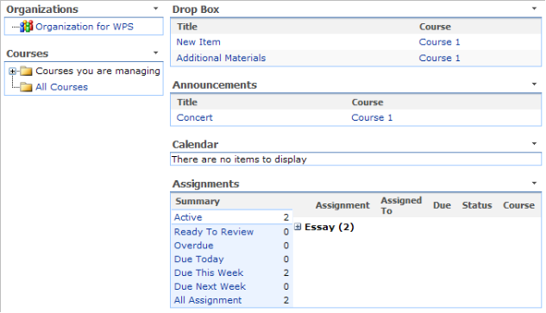Open the Announcements web part dropdown arrow
This screenshot has width=546, height=313.
pyautogui.click(x=534, y=84)
